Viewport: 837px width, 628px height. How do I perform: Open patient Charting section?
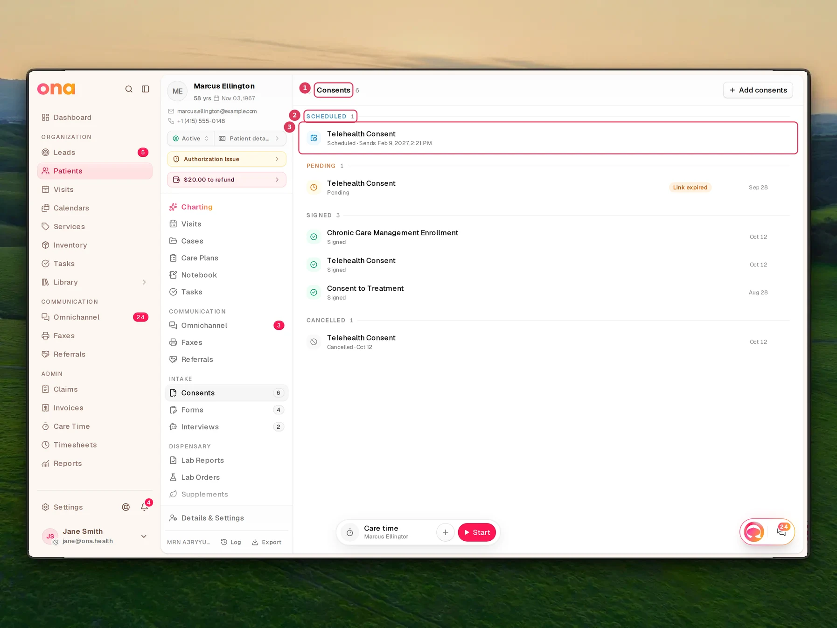[227, 207]
